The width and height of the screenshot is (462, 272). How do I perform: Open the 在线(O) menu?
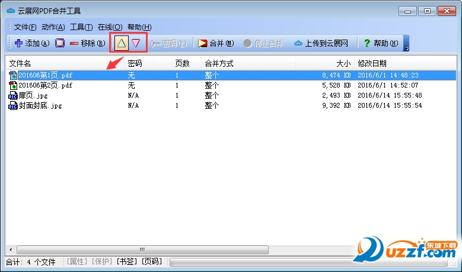pyautogui.click(x=110, y=27)
